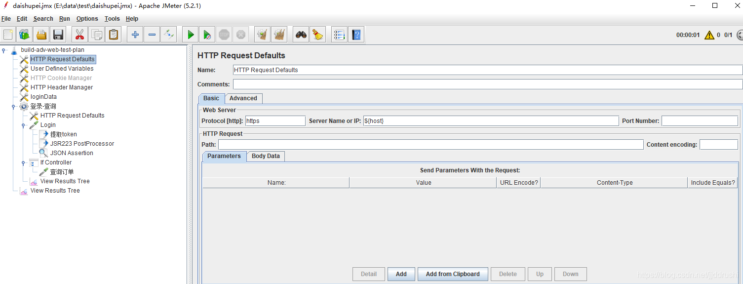Viewport: 743px width, 284px height.
Task: Click the Paste clipboard icon
Action: coord(114,35)
